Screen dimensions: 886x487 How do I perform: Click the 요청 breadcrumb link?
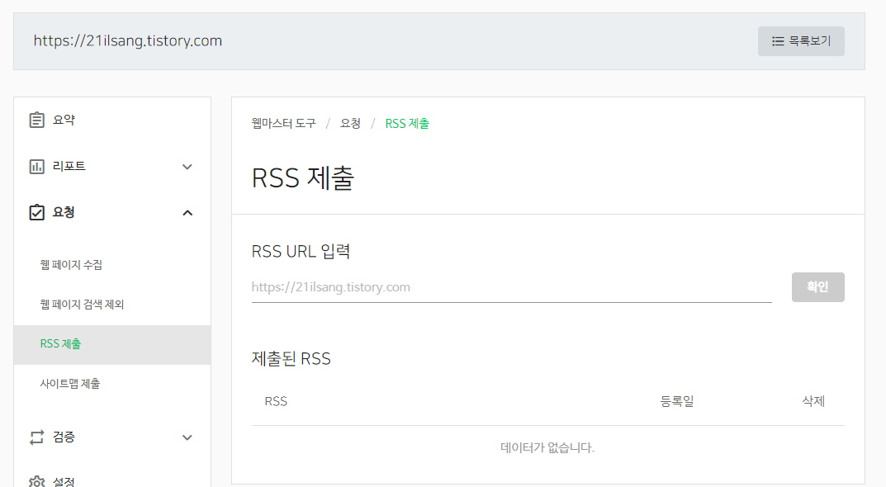tap(350, 123)
